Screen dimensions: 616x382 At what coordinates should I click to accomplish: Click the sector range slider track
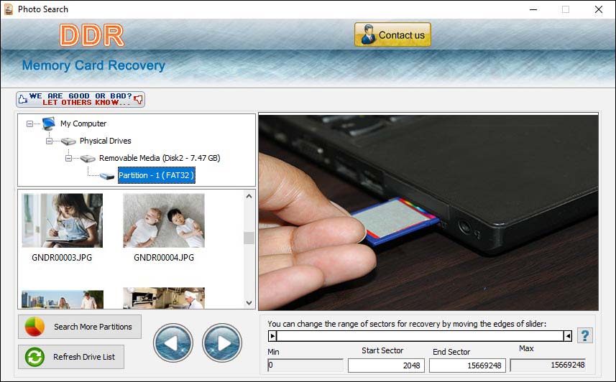tap(420, 335)
